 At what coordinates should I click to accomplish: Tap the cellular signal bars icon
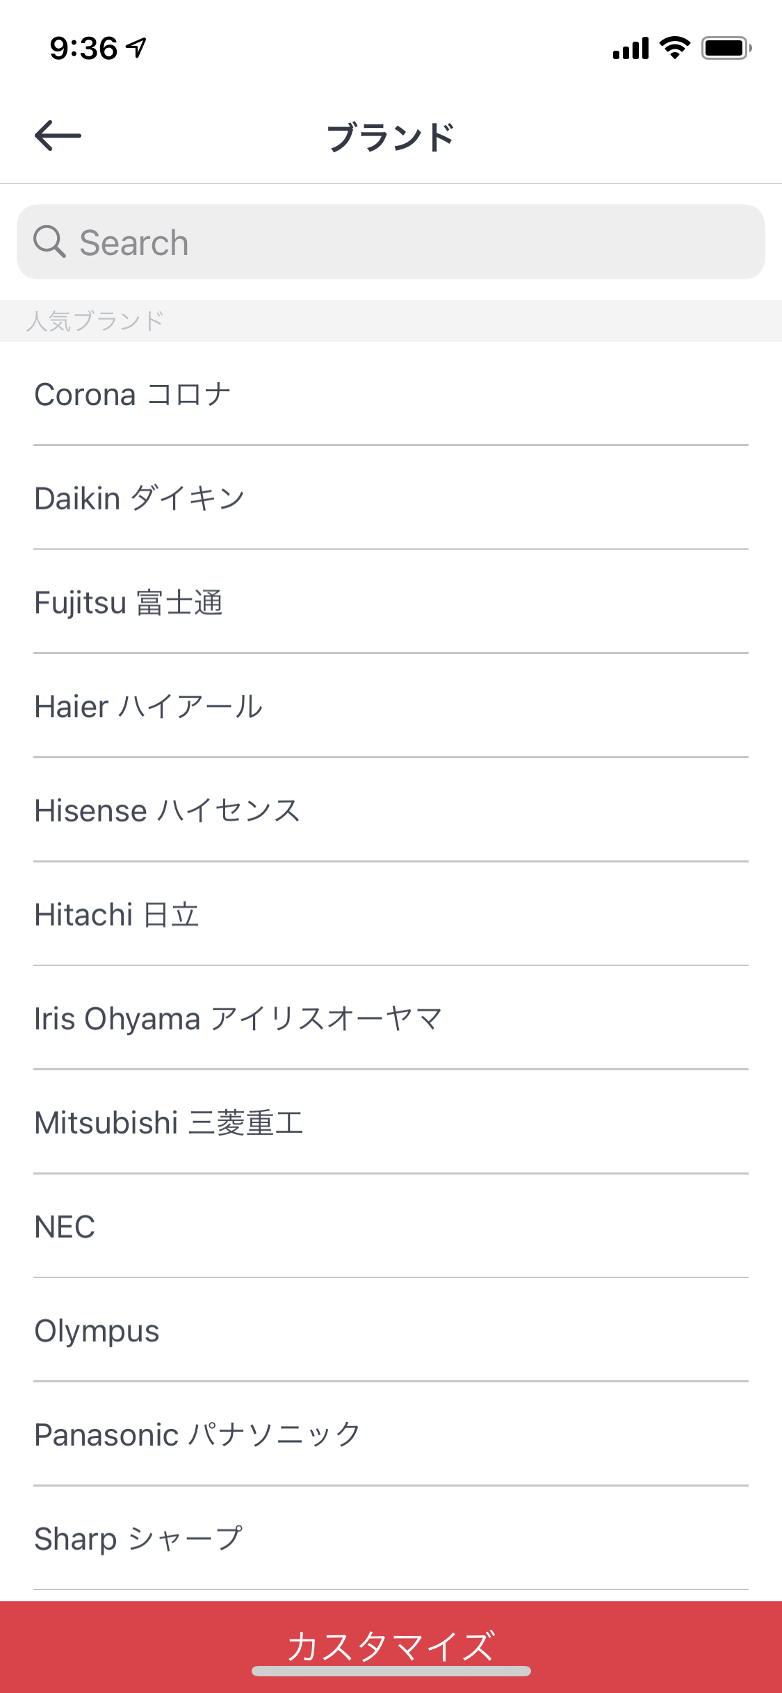click(x=630, y=49)
